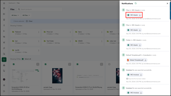
Task: Open thumbnail of Screenshot 2025-09-25 file
Action: pyautogui.click(x=26, y=76)
